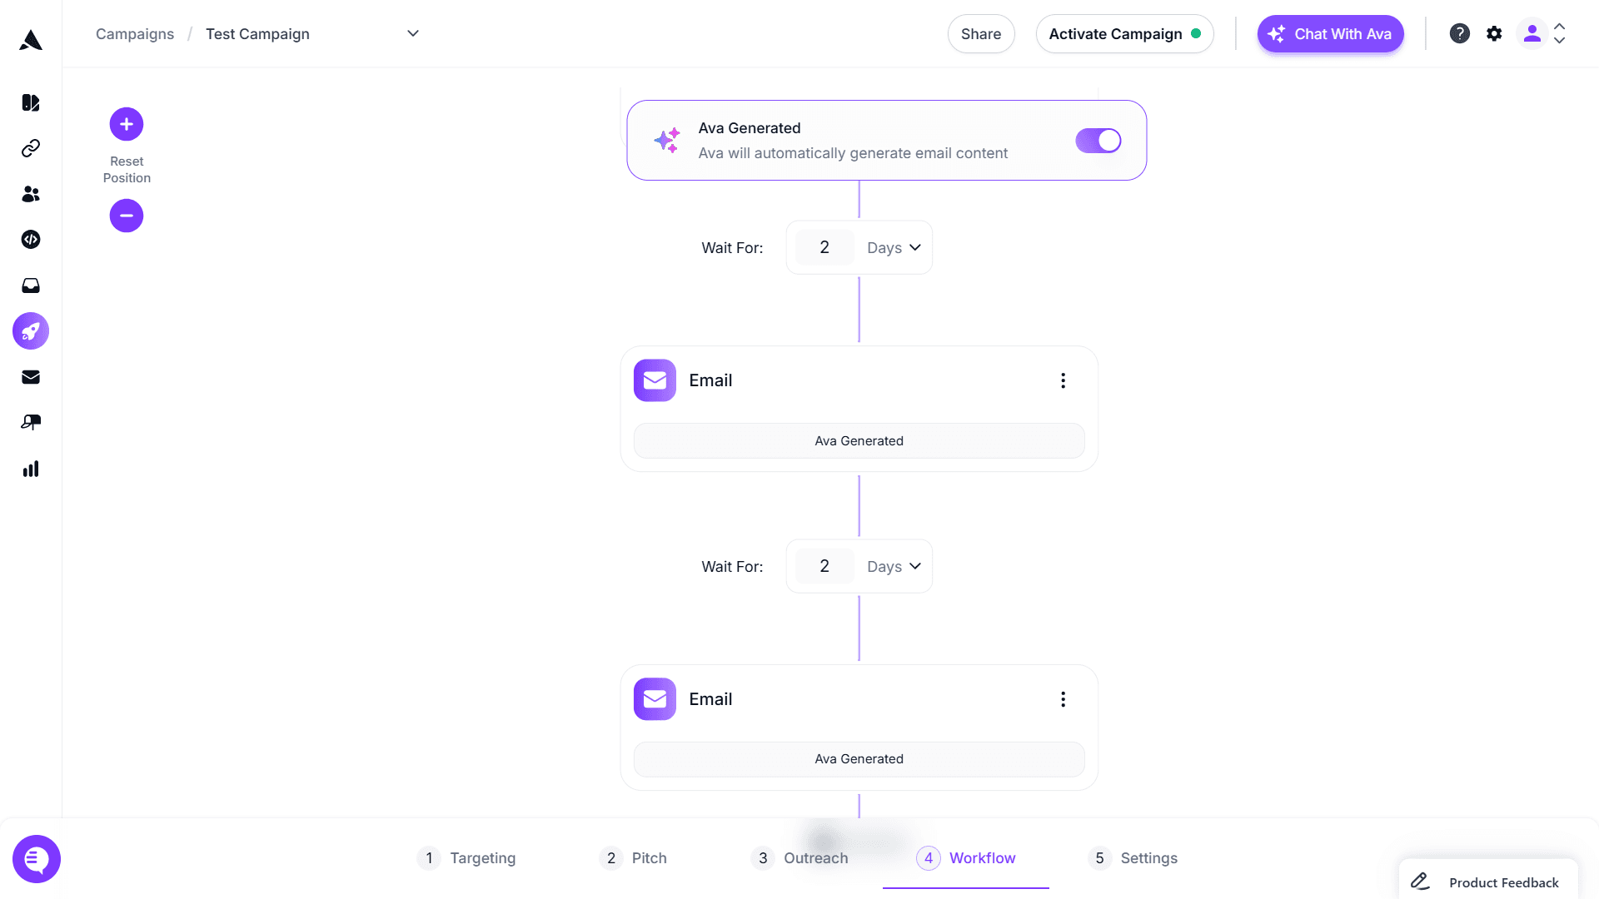Open the settings gear icon
The height and width of the screenshot is (899, 1599).
1494,33
